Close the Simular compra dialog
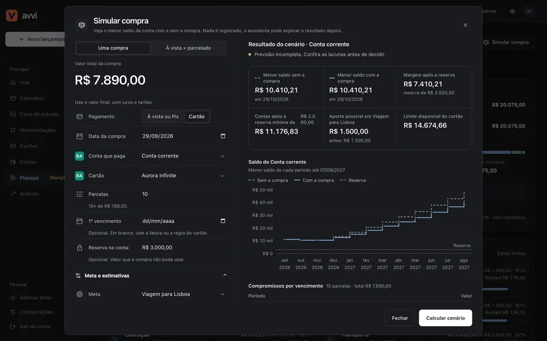The width and height of the screenshot is (547, 341). (465, 25)
